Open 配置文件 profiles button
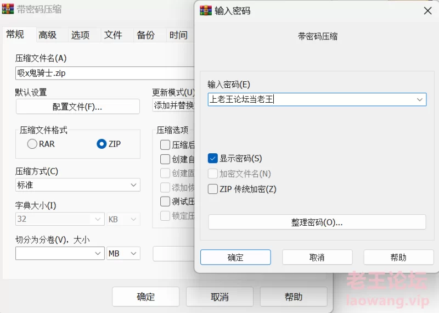Viewport: 439px width, 313px height. [77, 107]
